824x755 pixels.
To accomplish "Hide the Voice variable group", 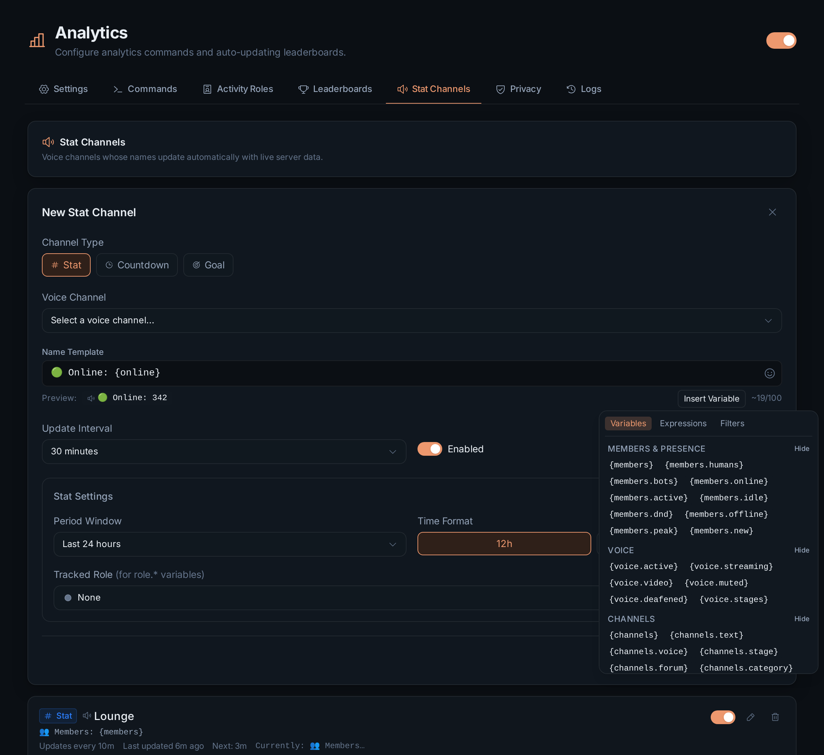I will point(802,550).
